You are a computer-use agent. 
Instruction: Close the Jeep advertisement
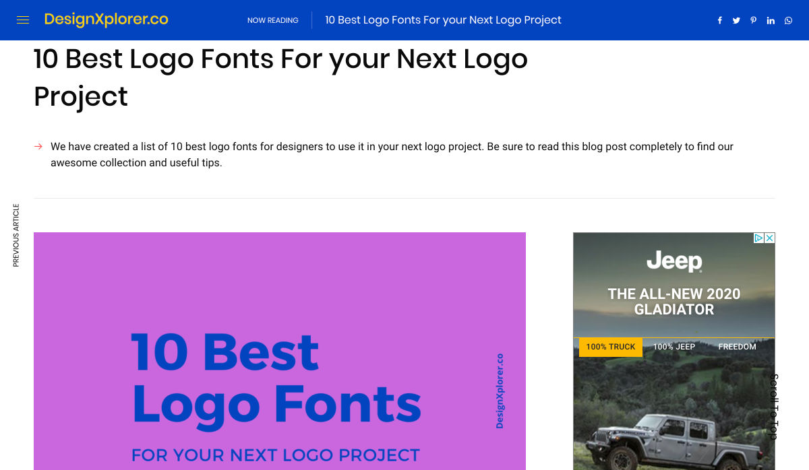coord(769,238)
